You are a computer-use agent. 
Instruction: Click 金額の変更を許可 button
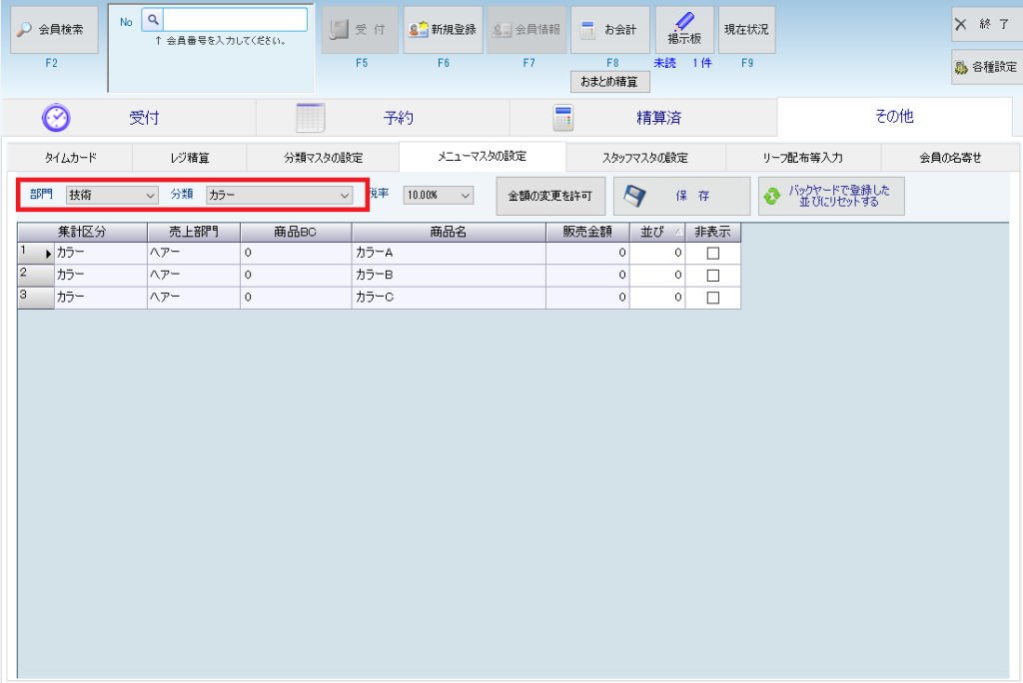[550, 196]
